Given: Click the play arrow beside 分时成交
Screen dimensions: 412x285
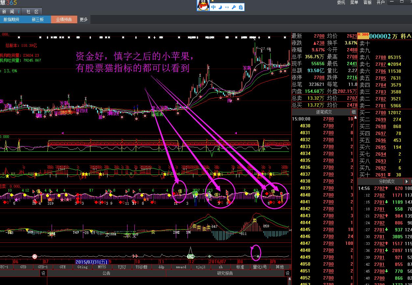Looking at the screenshot, I should 407,181.
